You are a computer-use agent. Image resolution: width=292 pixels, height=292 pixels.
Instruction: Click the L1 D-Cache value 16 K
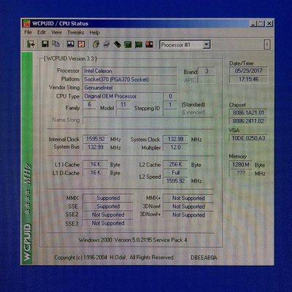(x=95, y=172)
